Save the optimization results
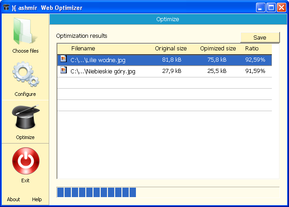This screenshot has height=207, width=289. point(260,37)
